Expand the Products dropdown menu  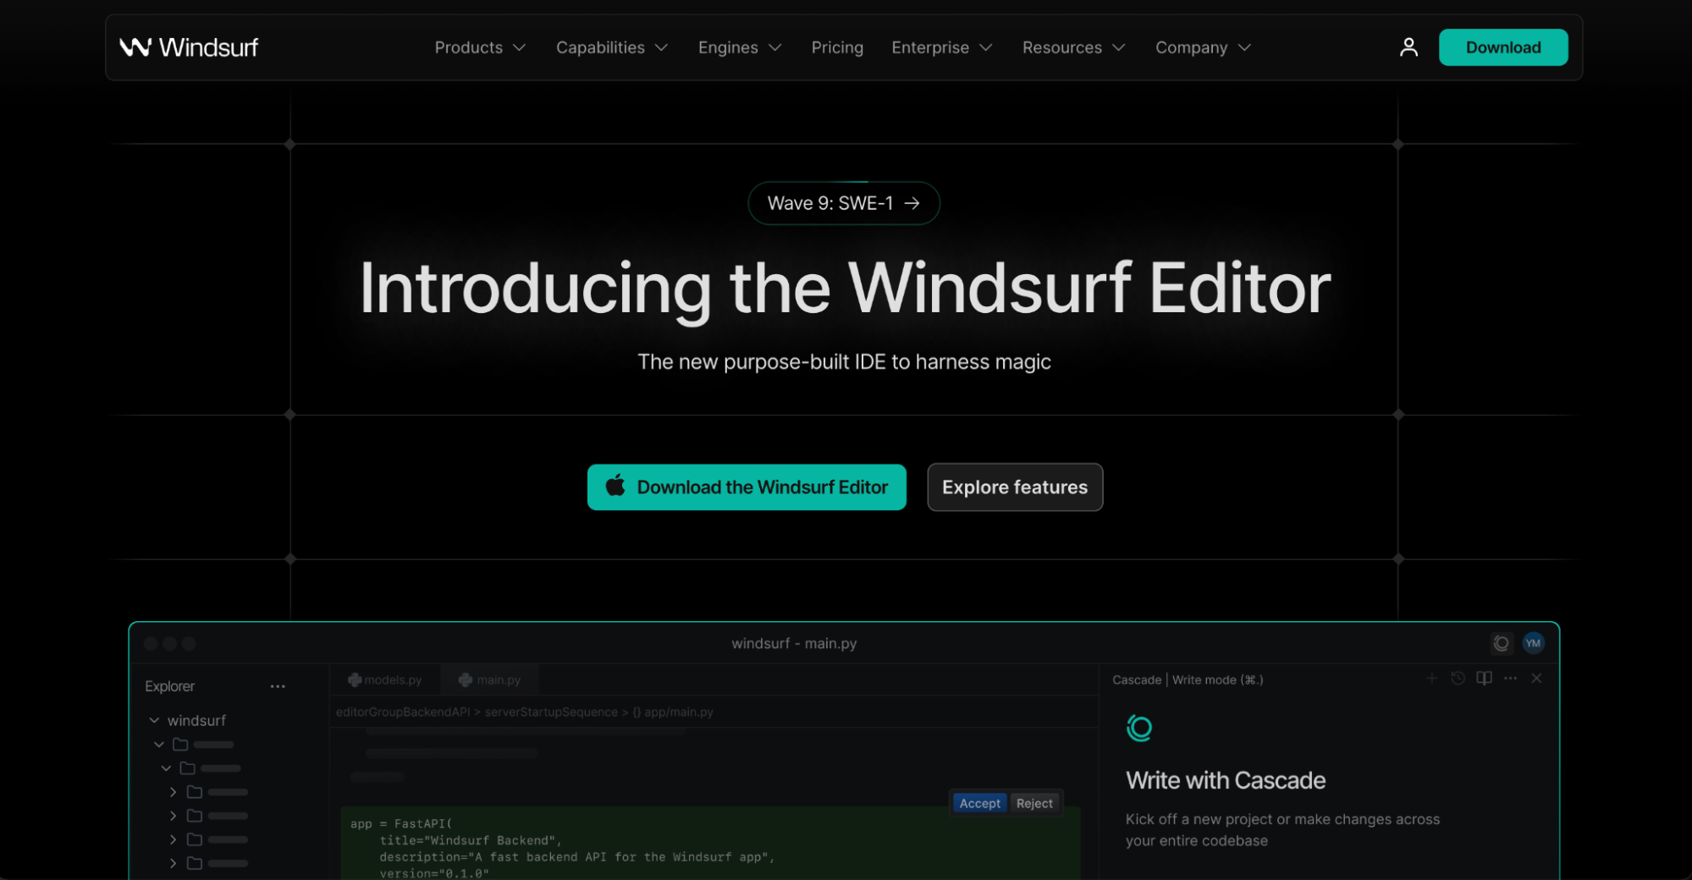coord(480,47)
